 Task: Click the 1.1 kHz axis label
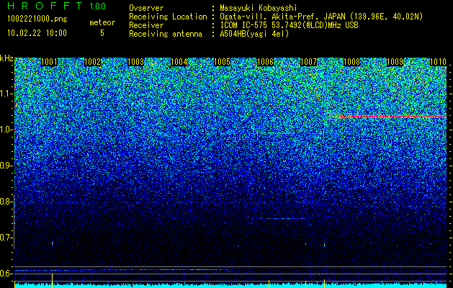[6, 94]
